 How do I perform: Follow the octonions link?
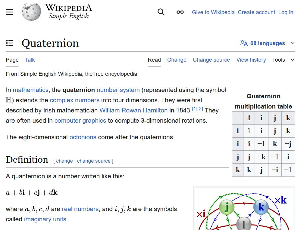coord(83,137)
